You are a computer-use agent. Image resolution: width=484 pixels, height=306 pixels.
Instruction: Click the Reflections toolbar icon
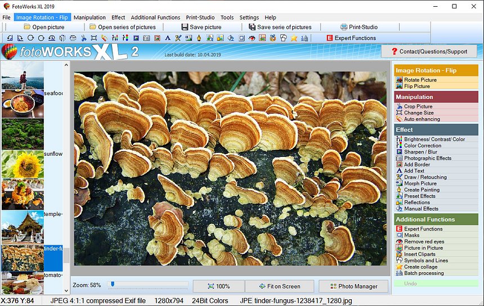pyautogui.click(x=220, y=38)
